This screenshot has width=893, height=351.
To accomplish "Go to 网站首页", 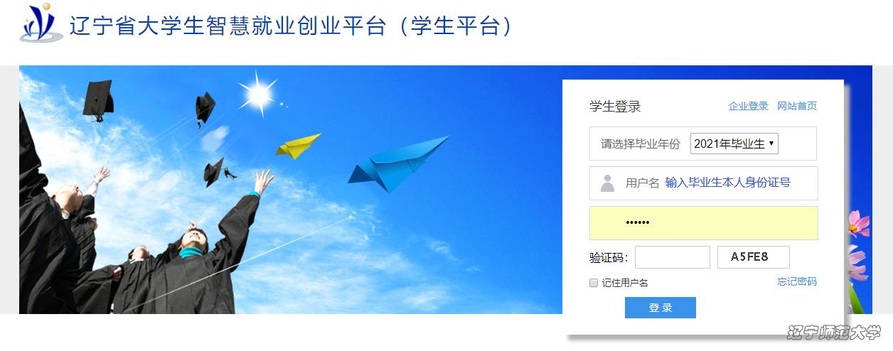I will point(797,106).
